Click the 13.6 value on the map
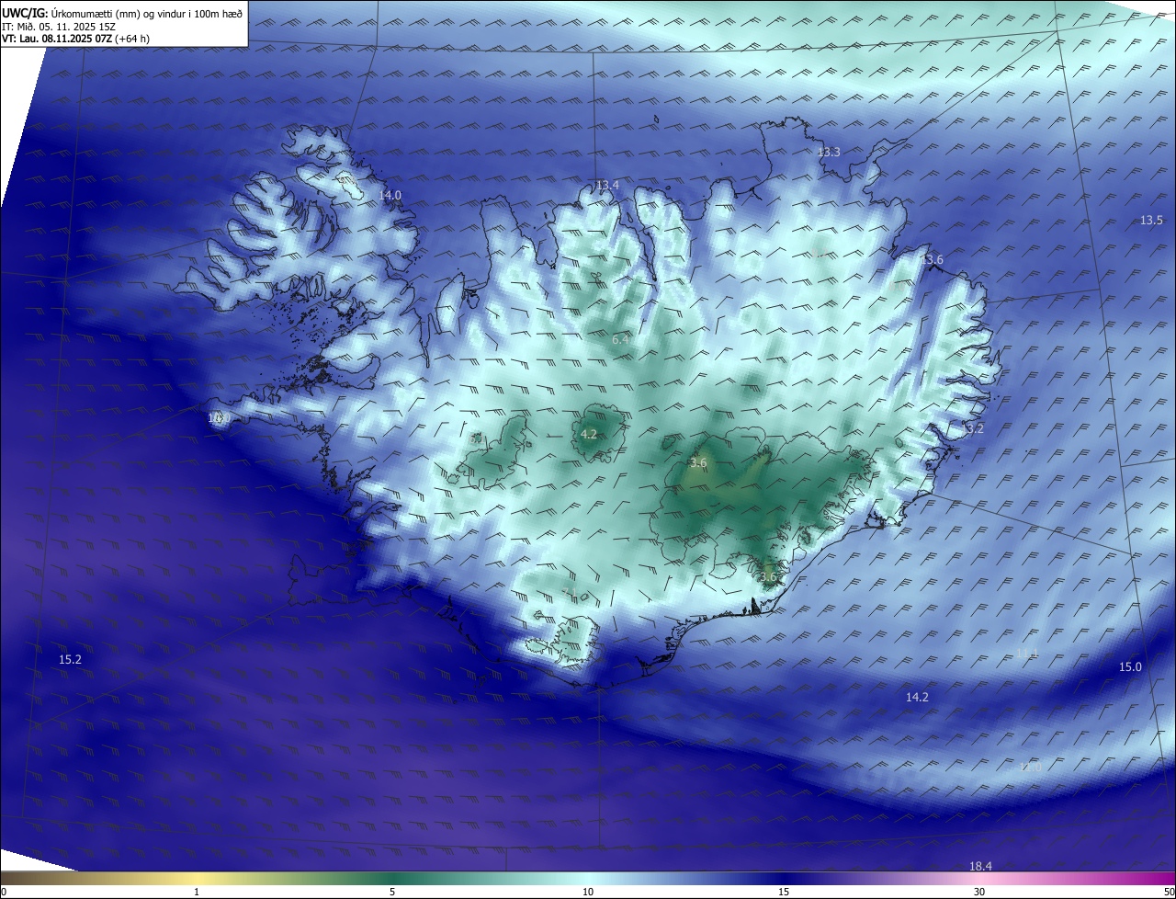The image size is (1176, 899). coord(932,260)
